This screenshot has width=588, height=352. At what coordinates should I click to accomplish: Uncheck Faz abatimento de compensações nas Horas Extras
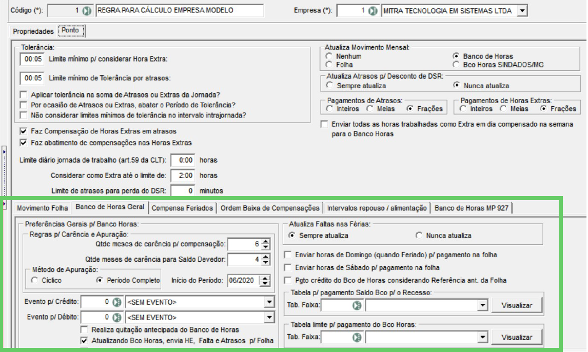[24, 143]
